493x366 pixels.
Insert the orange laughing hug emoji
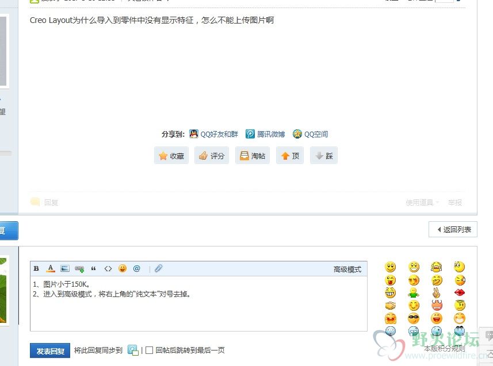(x=390, y=318)
